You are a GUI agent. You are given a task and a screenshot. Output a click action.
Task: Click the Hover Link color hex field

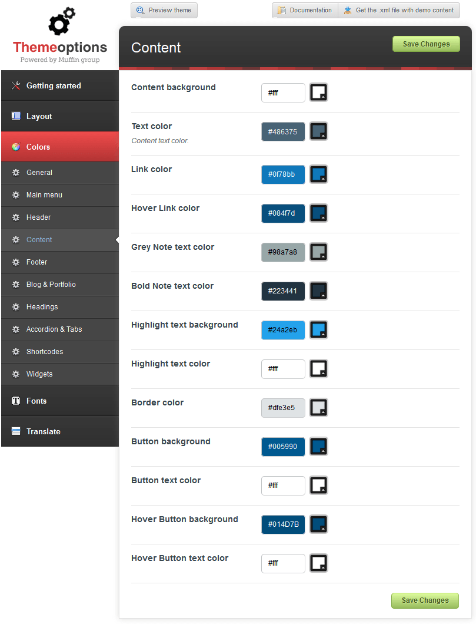click(283, 213)
